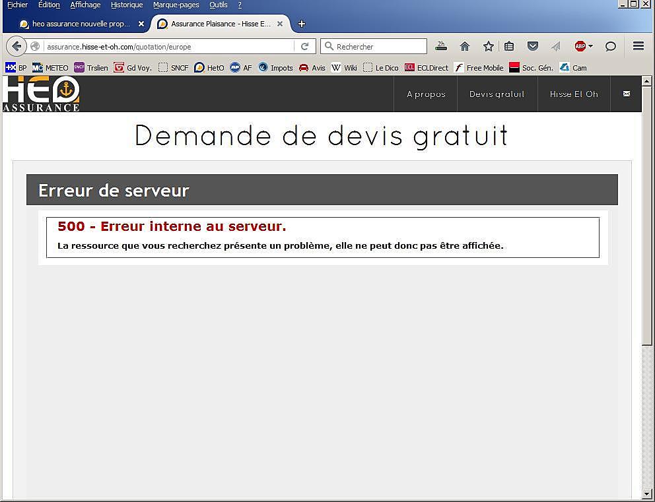Open the Édition menu
The height and width of the screenshot is (502, 655).
(49, 5)
